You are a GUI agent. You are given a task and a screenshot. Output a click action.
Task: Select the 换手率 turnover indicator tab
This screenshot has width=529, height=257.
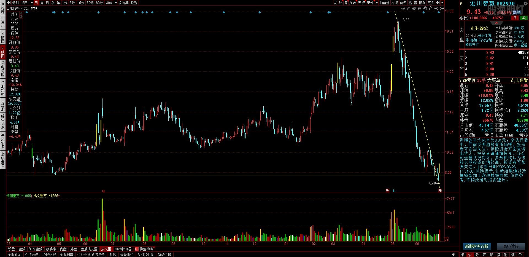click(x=51, y=249)
